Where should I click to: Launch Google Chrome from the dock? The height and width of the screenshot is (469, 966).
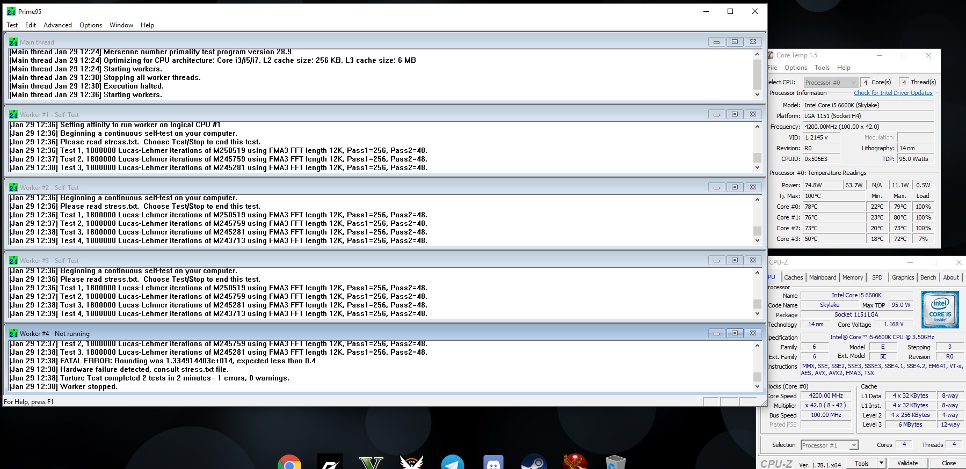(289, 462)
